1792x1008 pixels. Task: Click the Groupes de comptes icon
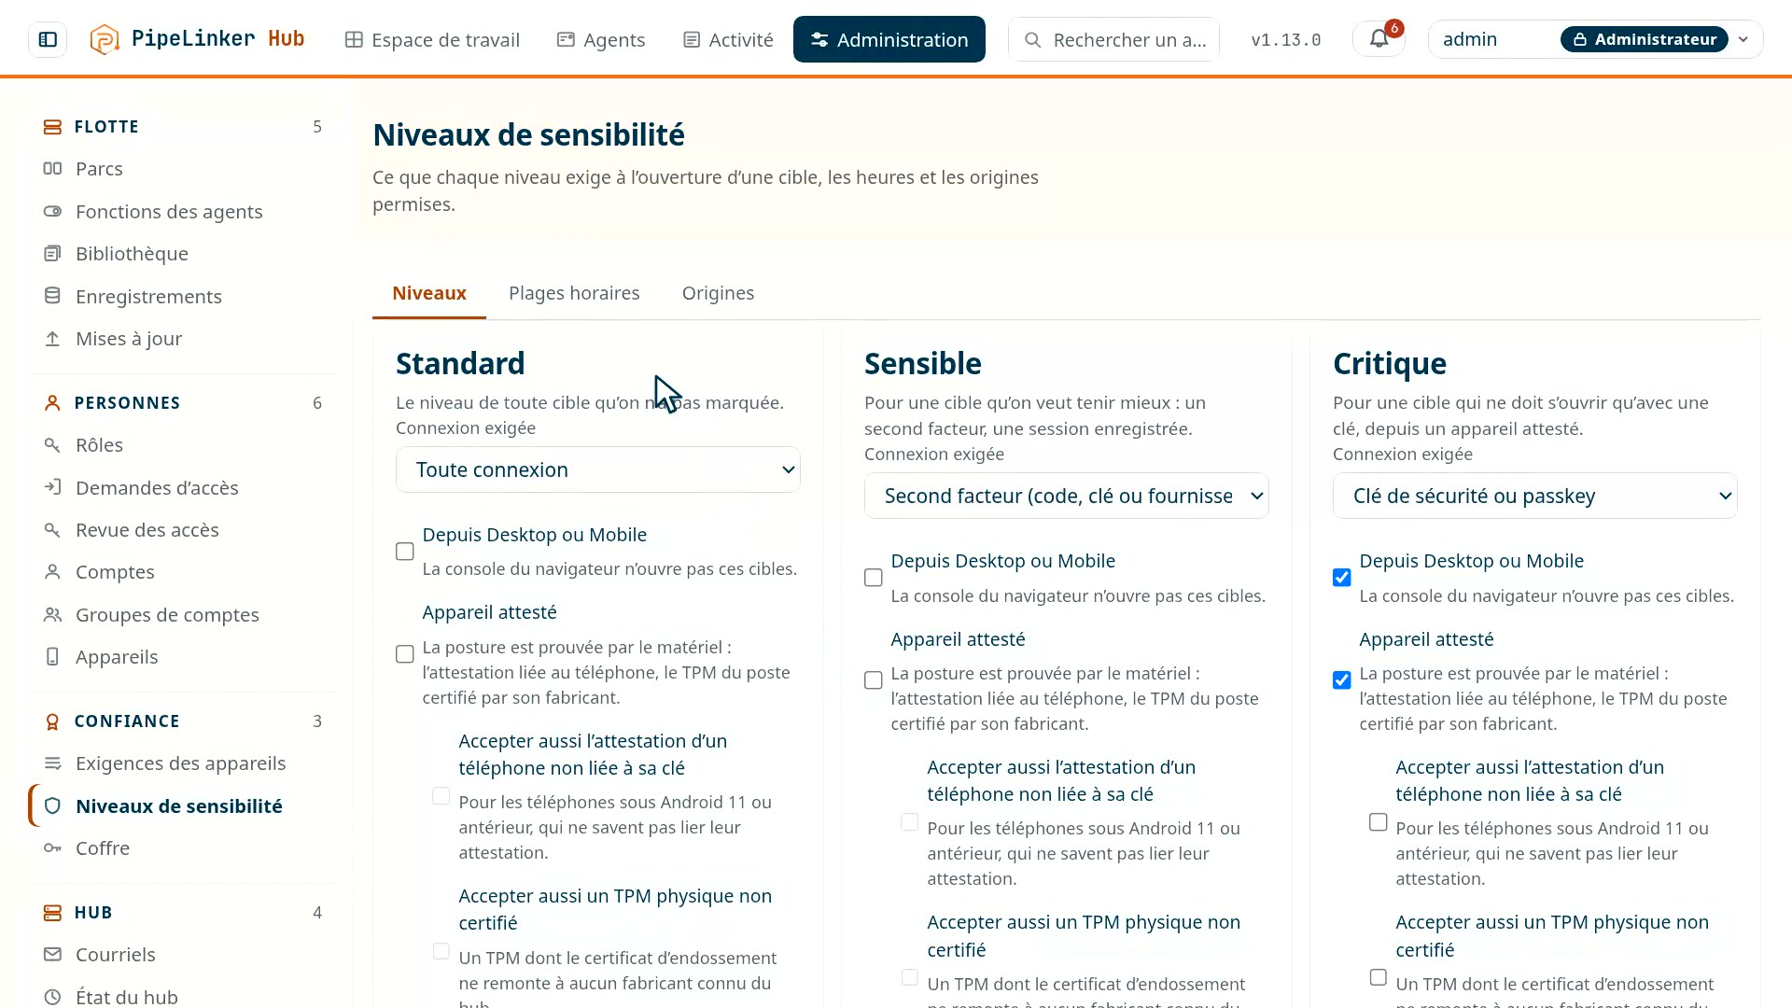[52, 615]
